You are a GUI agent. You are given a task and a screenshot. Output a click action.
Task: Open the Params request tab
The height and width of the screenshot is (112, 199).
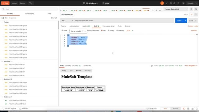[63, 26]
